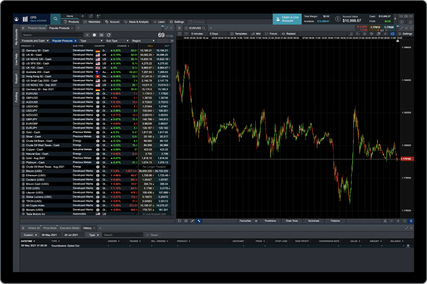This screenshot has width=427, height=284.
Task: Select the pencil draw icon below chart
Action: (x=192, y=221)
